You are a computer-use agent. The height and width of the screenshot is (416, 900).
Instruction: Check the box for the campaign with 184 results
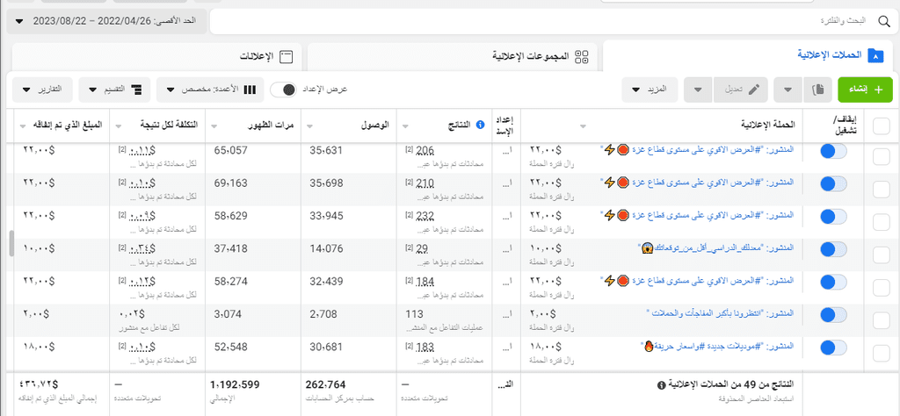[881, 288]
